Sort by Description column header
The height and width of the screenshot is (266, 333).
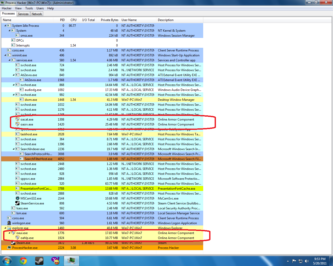click(180, 20)
